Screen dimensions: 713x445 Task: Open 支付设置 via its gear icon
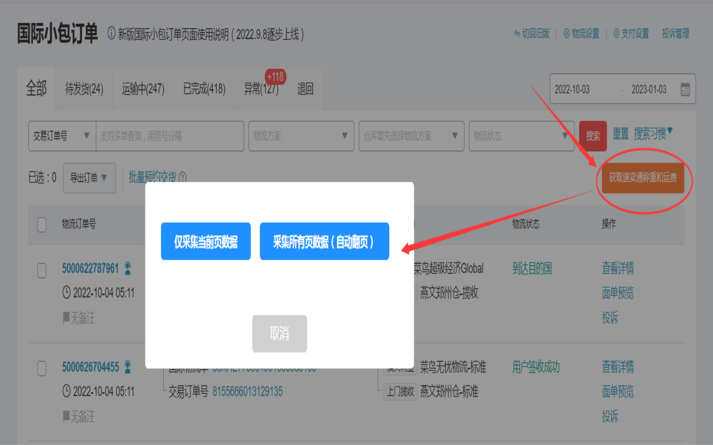pyautogui.click(x=615, y=33)
